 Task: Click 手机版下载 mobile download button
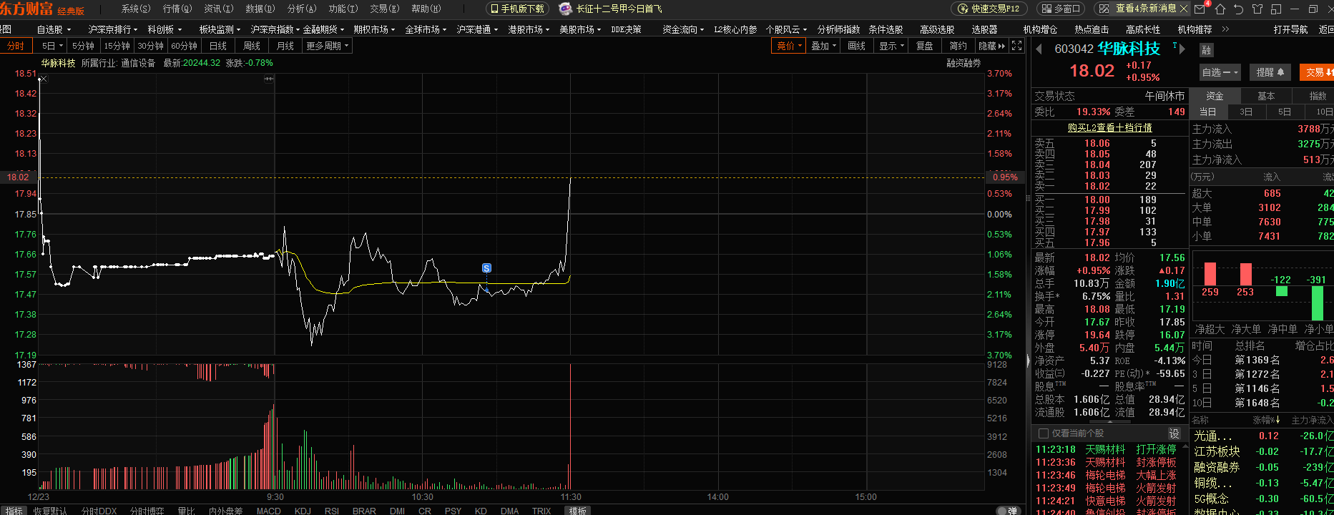click(x=517, y=9)
